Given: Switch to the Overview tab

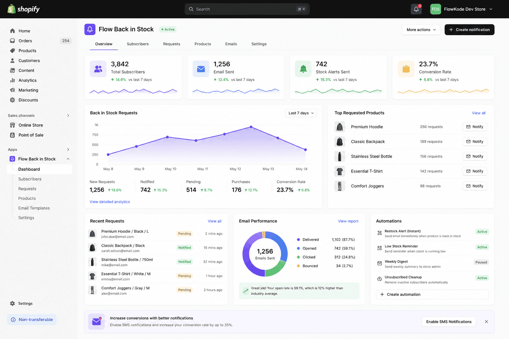Looking at the screenshot, I should (104, 44).
